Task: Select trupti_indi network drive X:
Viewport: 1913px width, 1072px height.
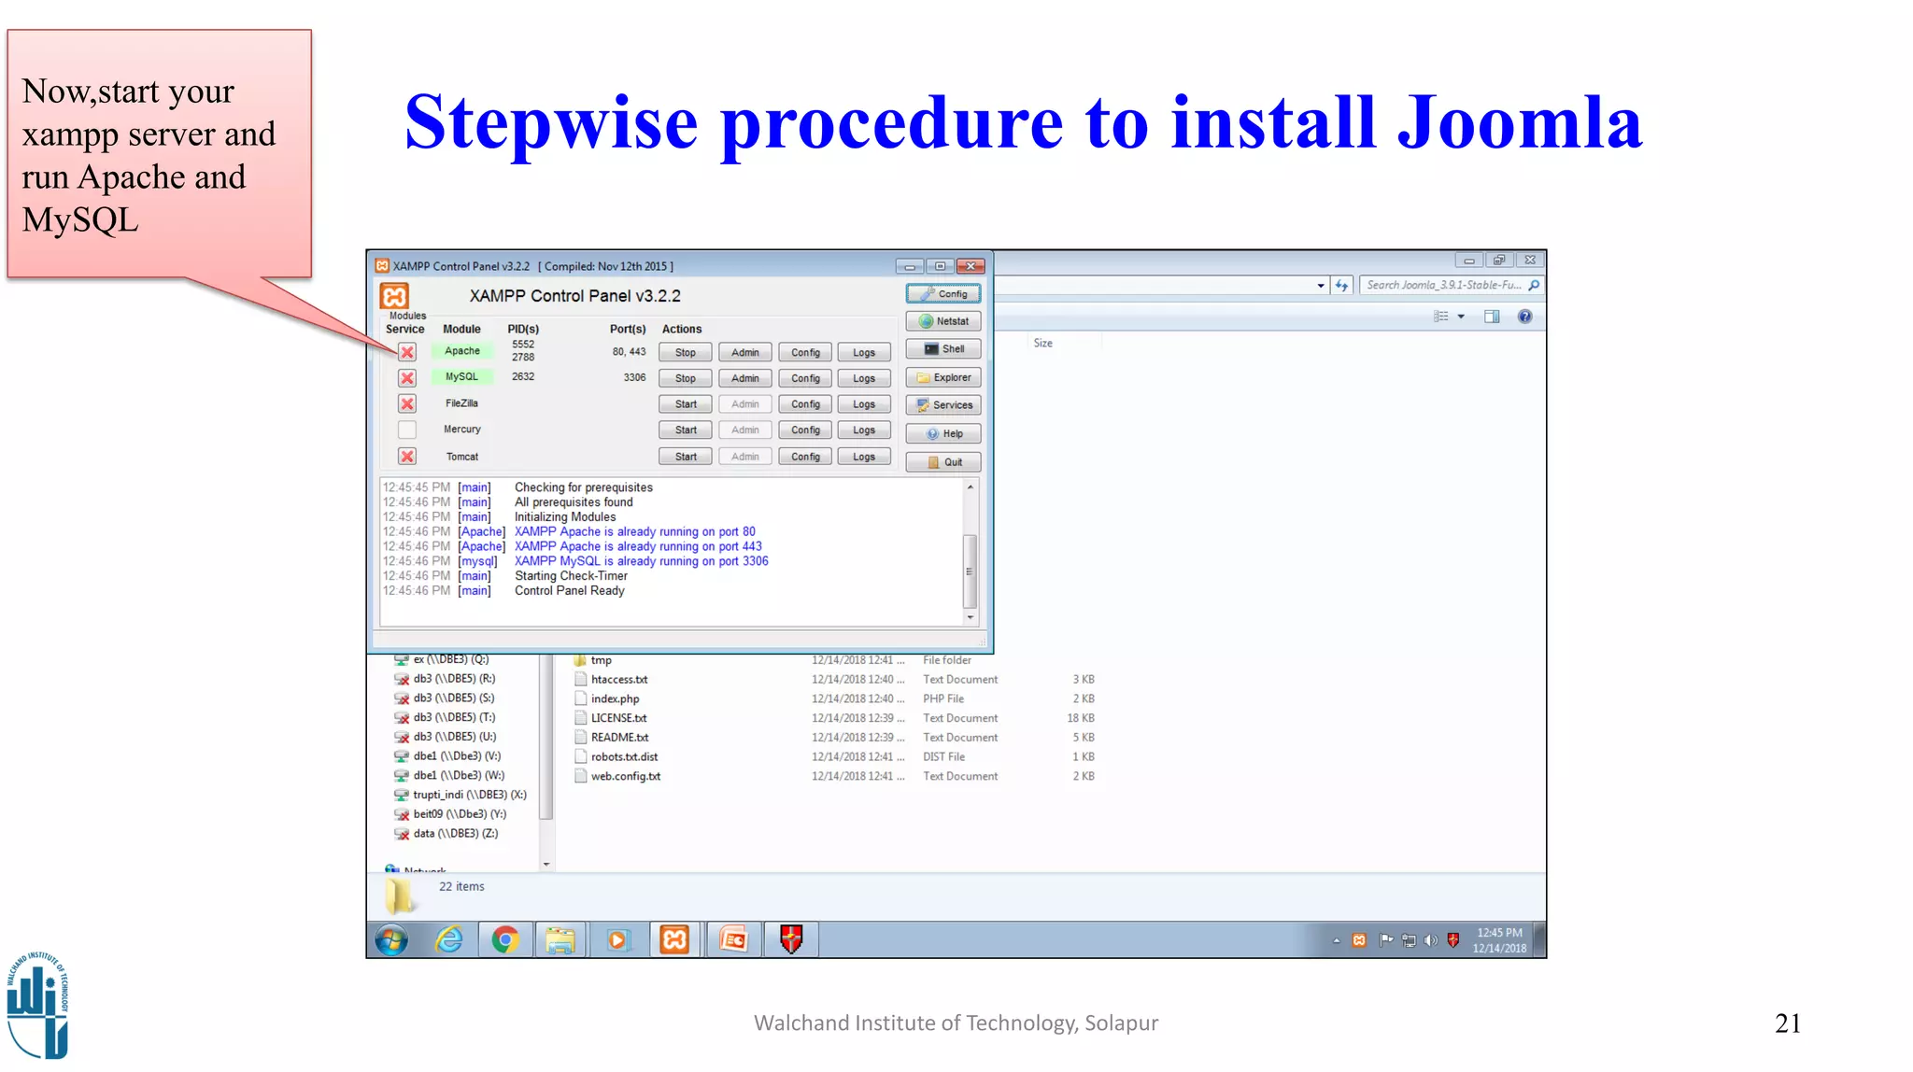Action: click(x=469, y=796)
